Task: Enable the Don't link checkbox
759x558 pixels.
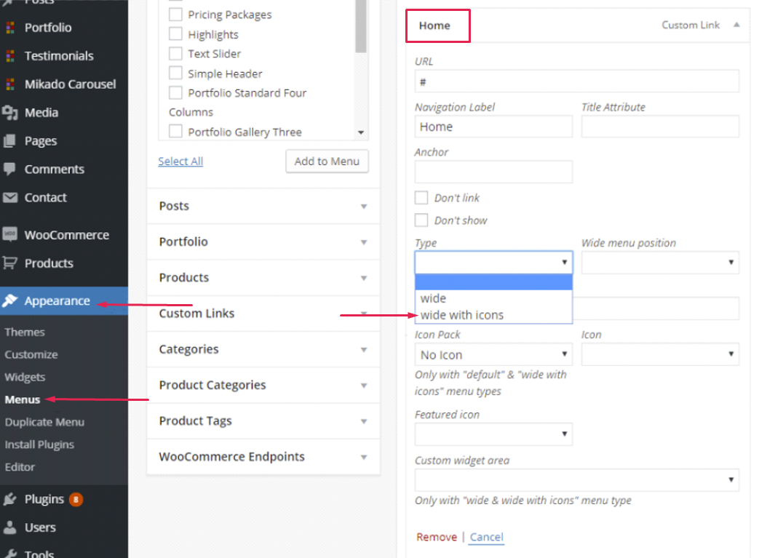Action: tap(421, 197)
